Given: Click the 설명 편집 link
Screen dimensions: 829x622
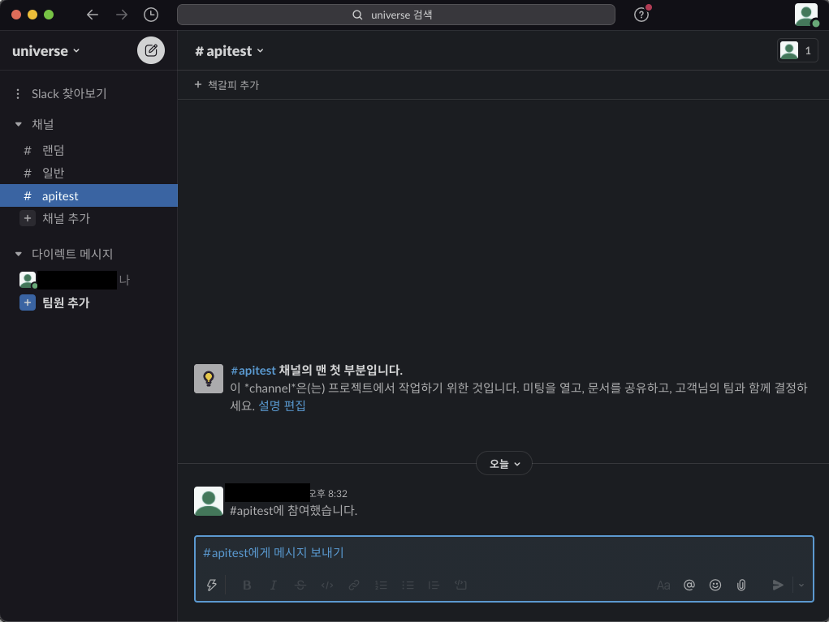Looking at the screenshot, I should click(282, 405).
